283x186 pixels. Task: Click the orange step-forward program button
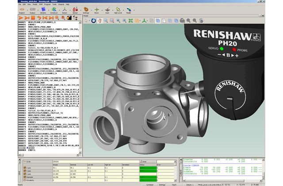27,18
